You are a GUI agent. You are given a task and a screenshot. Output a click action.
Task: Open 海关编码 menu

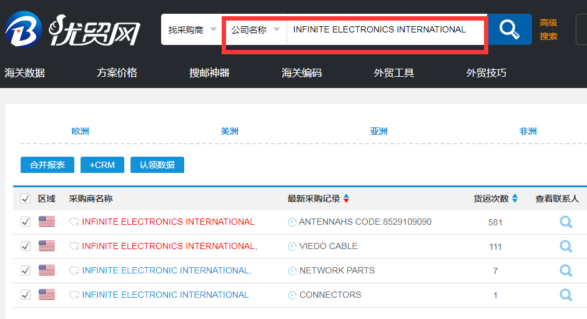tap(302, 72)
